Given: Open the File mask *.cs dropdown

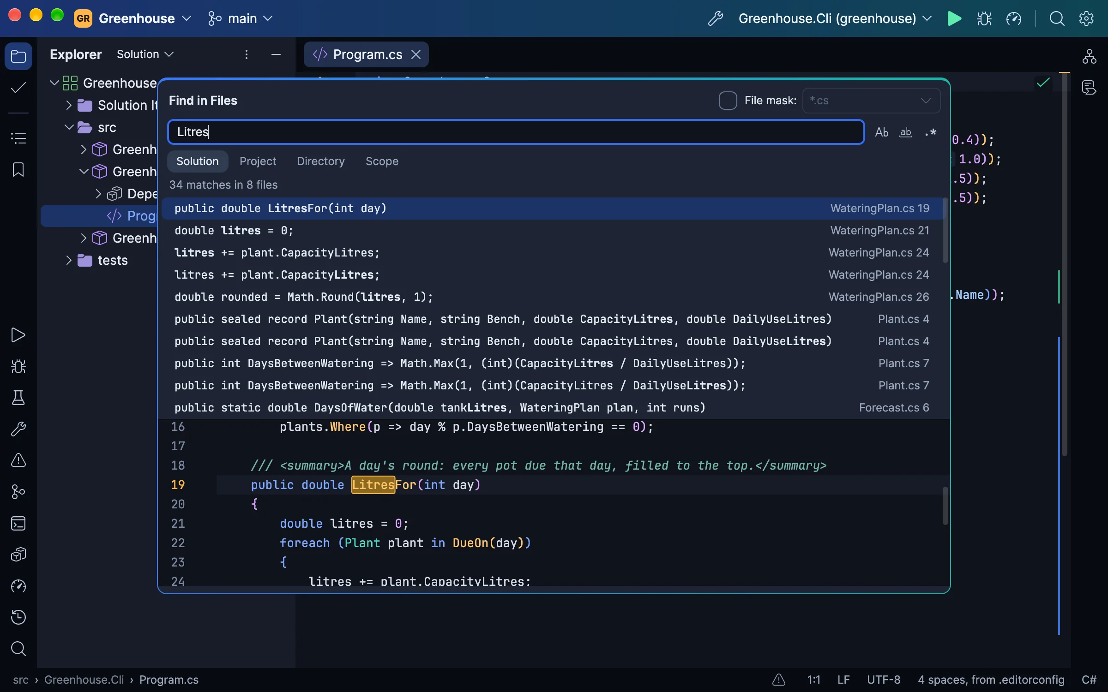Looking at the screenshot, I should 871,101.
